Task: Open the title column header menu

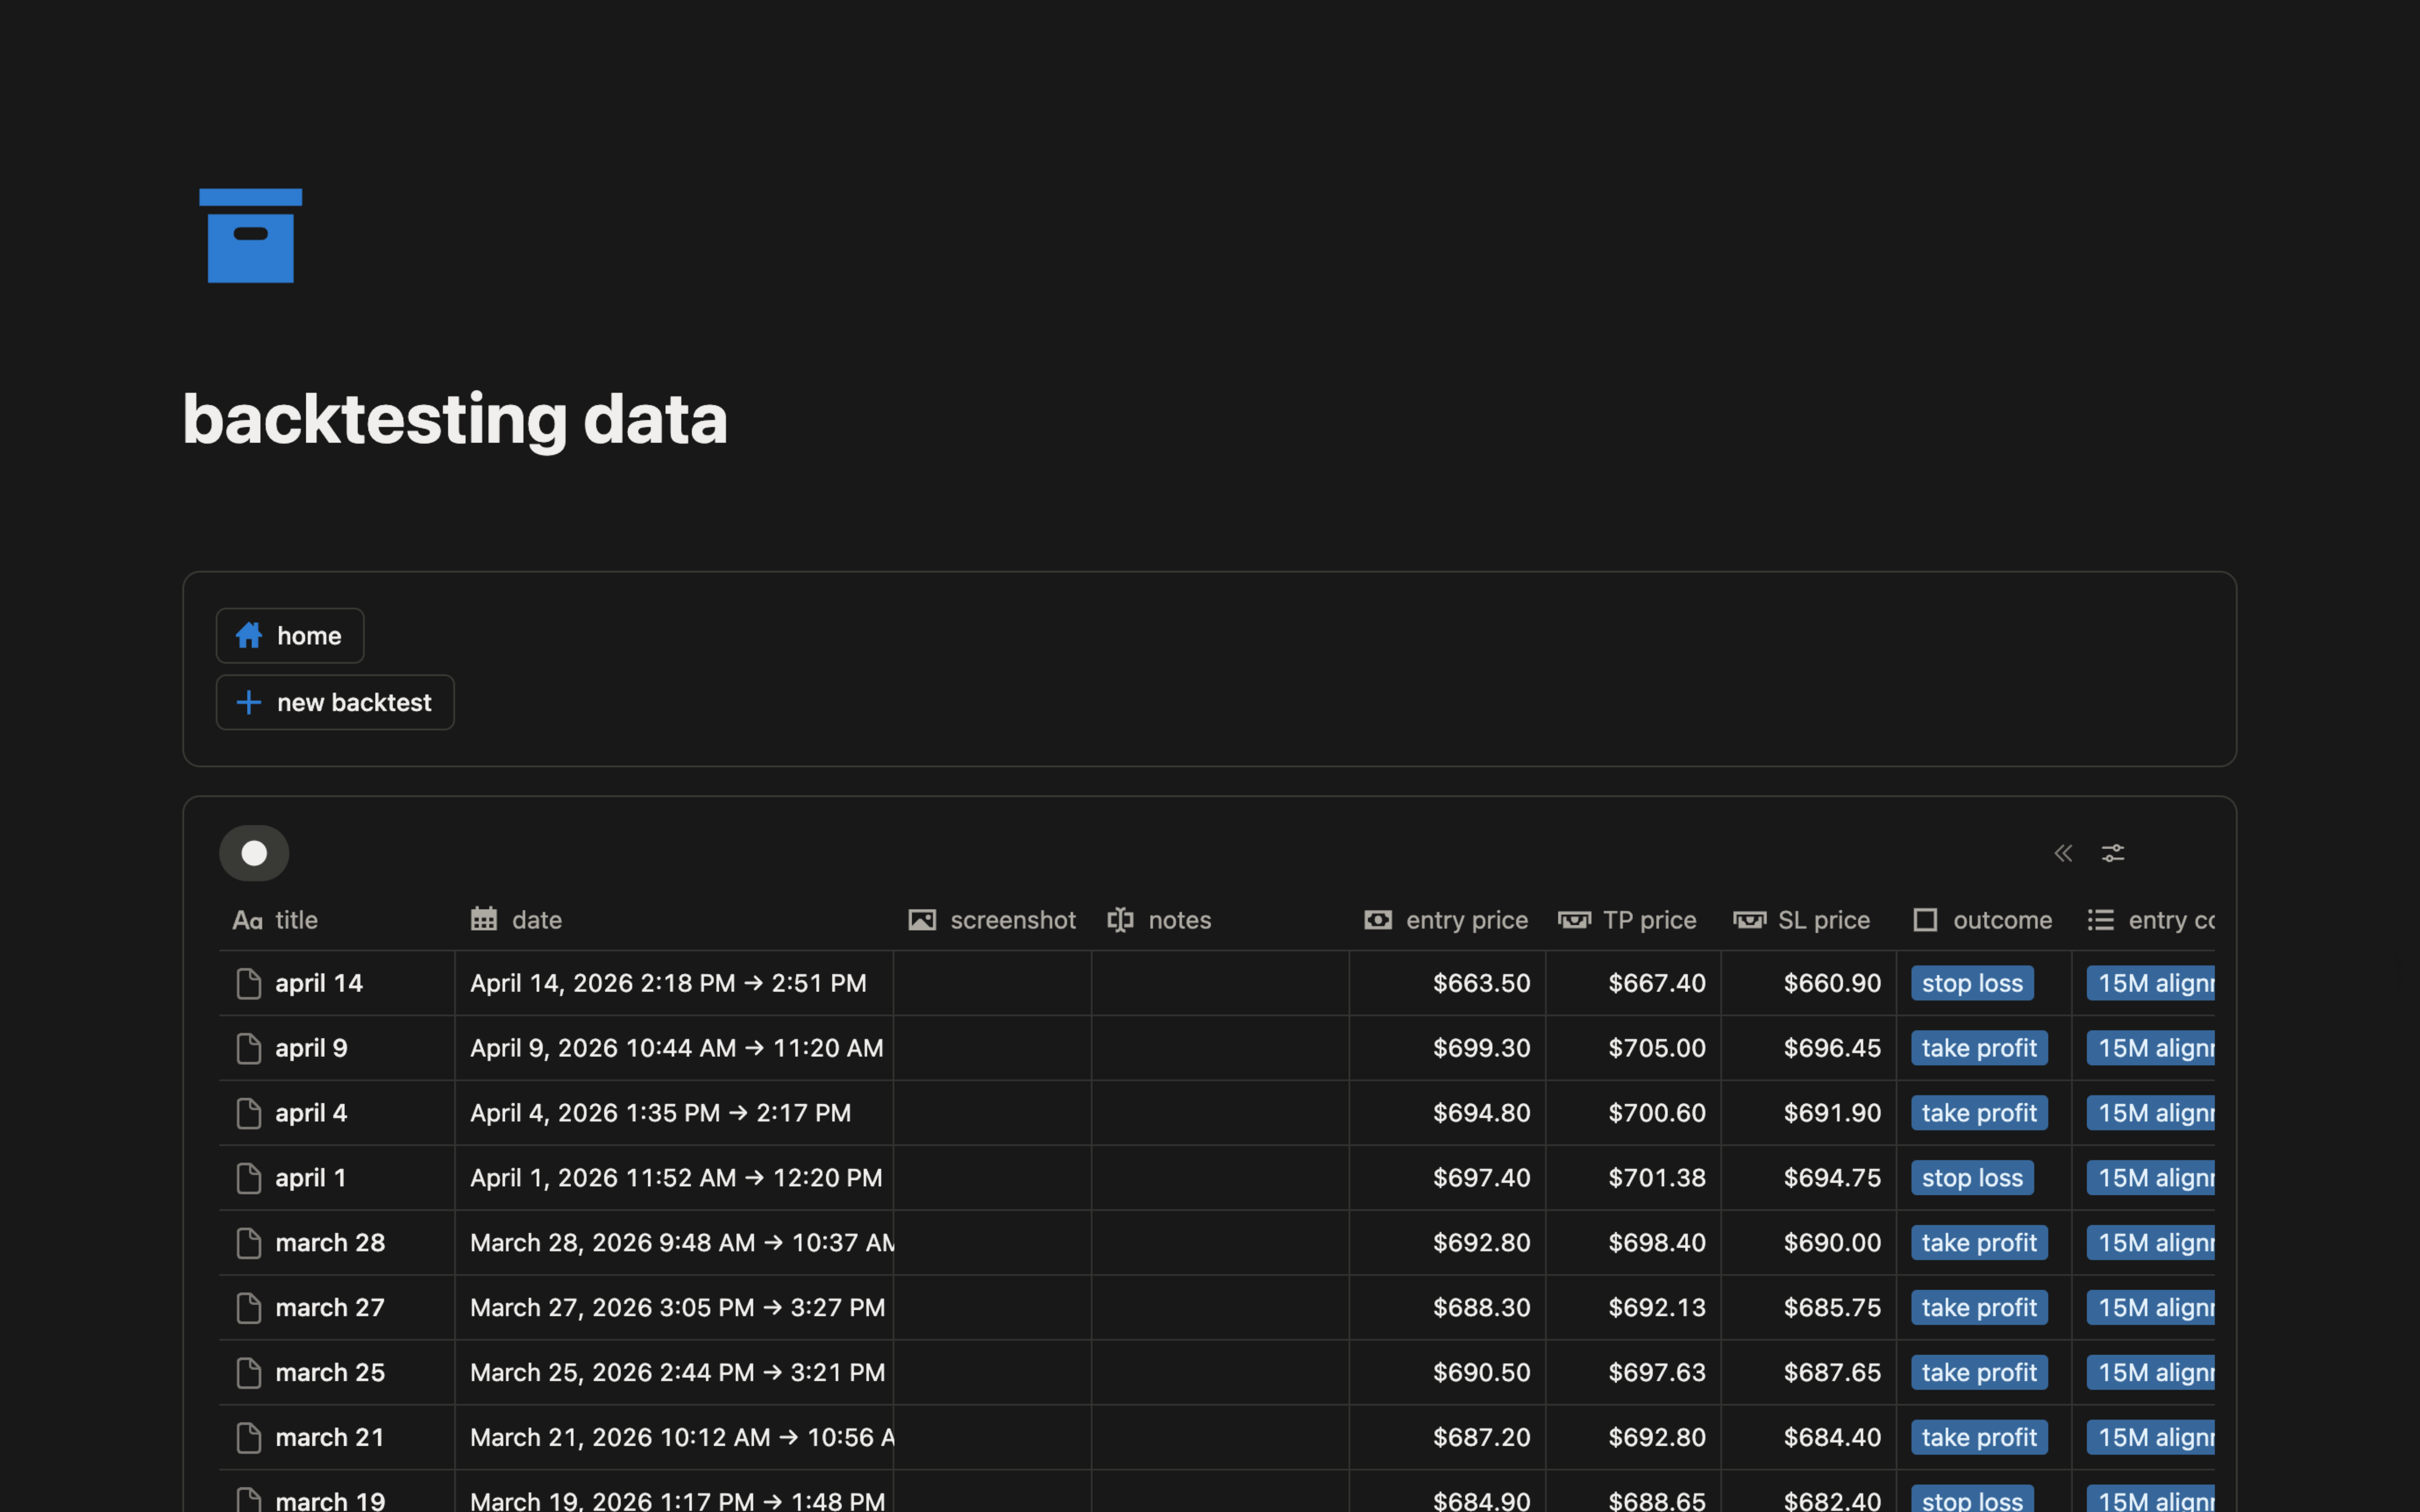Action: coord(337,920)
